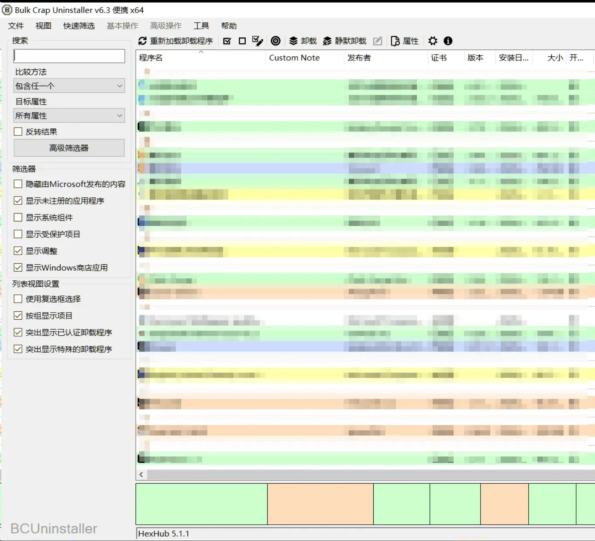Screen dimensions: 595x541
Task: Click the large leftmost green treemap block
Action: 202,504
